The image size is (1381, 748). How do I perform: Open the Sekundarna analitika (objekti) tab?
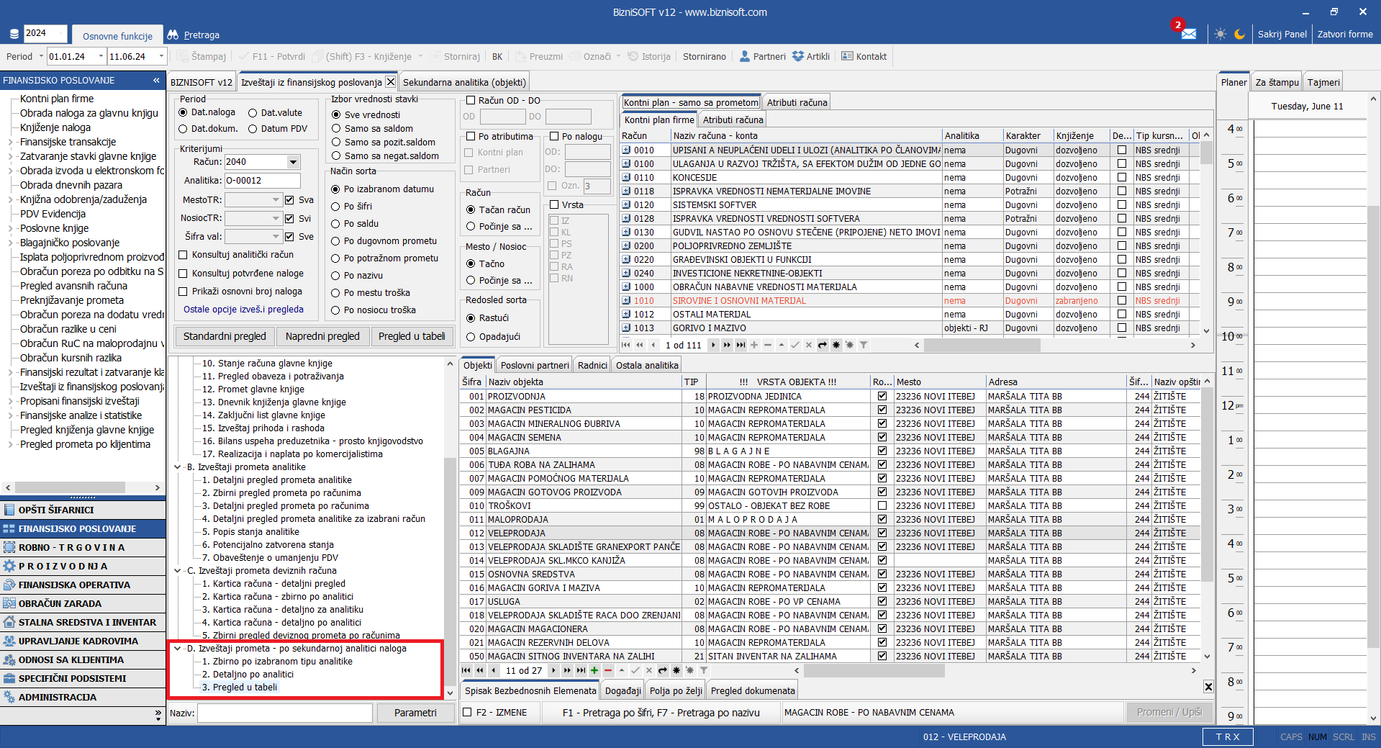click(x=464, y=82)
